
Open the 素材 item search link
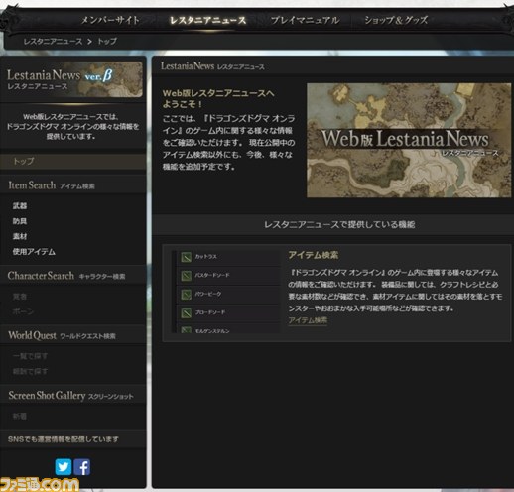20,236
